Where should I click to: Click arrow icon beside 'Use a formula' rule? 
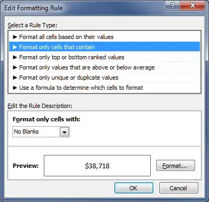tap(15, 88)
